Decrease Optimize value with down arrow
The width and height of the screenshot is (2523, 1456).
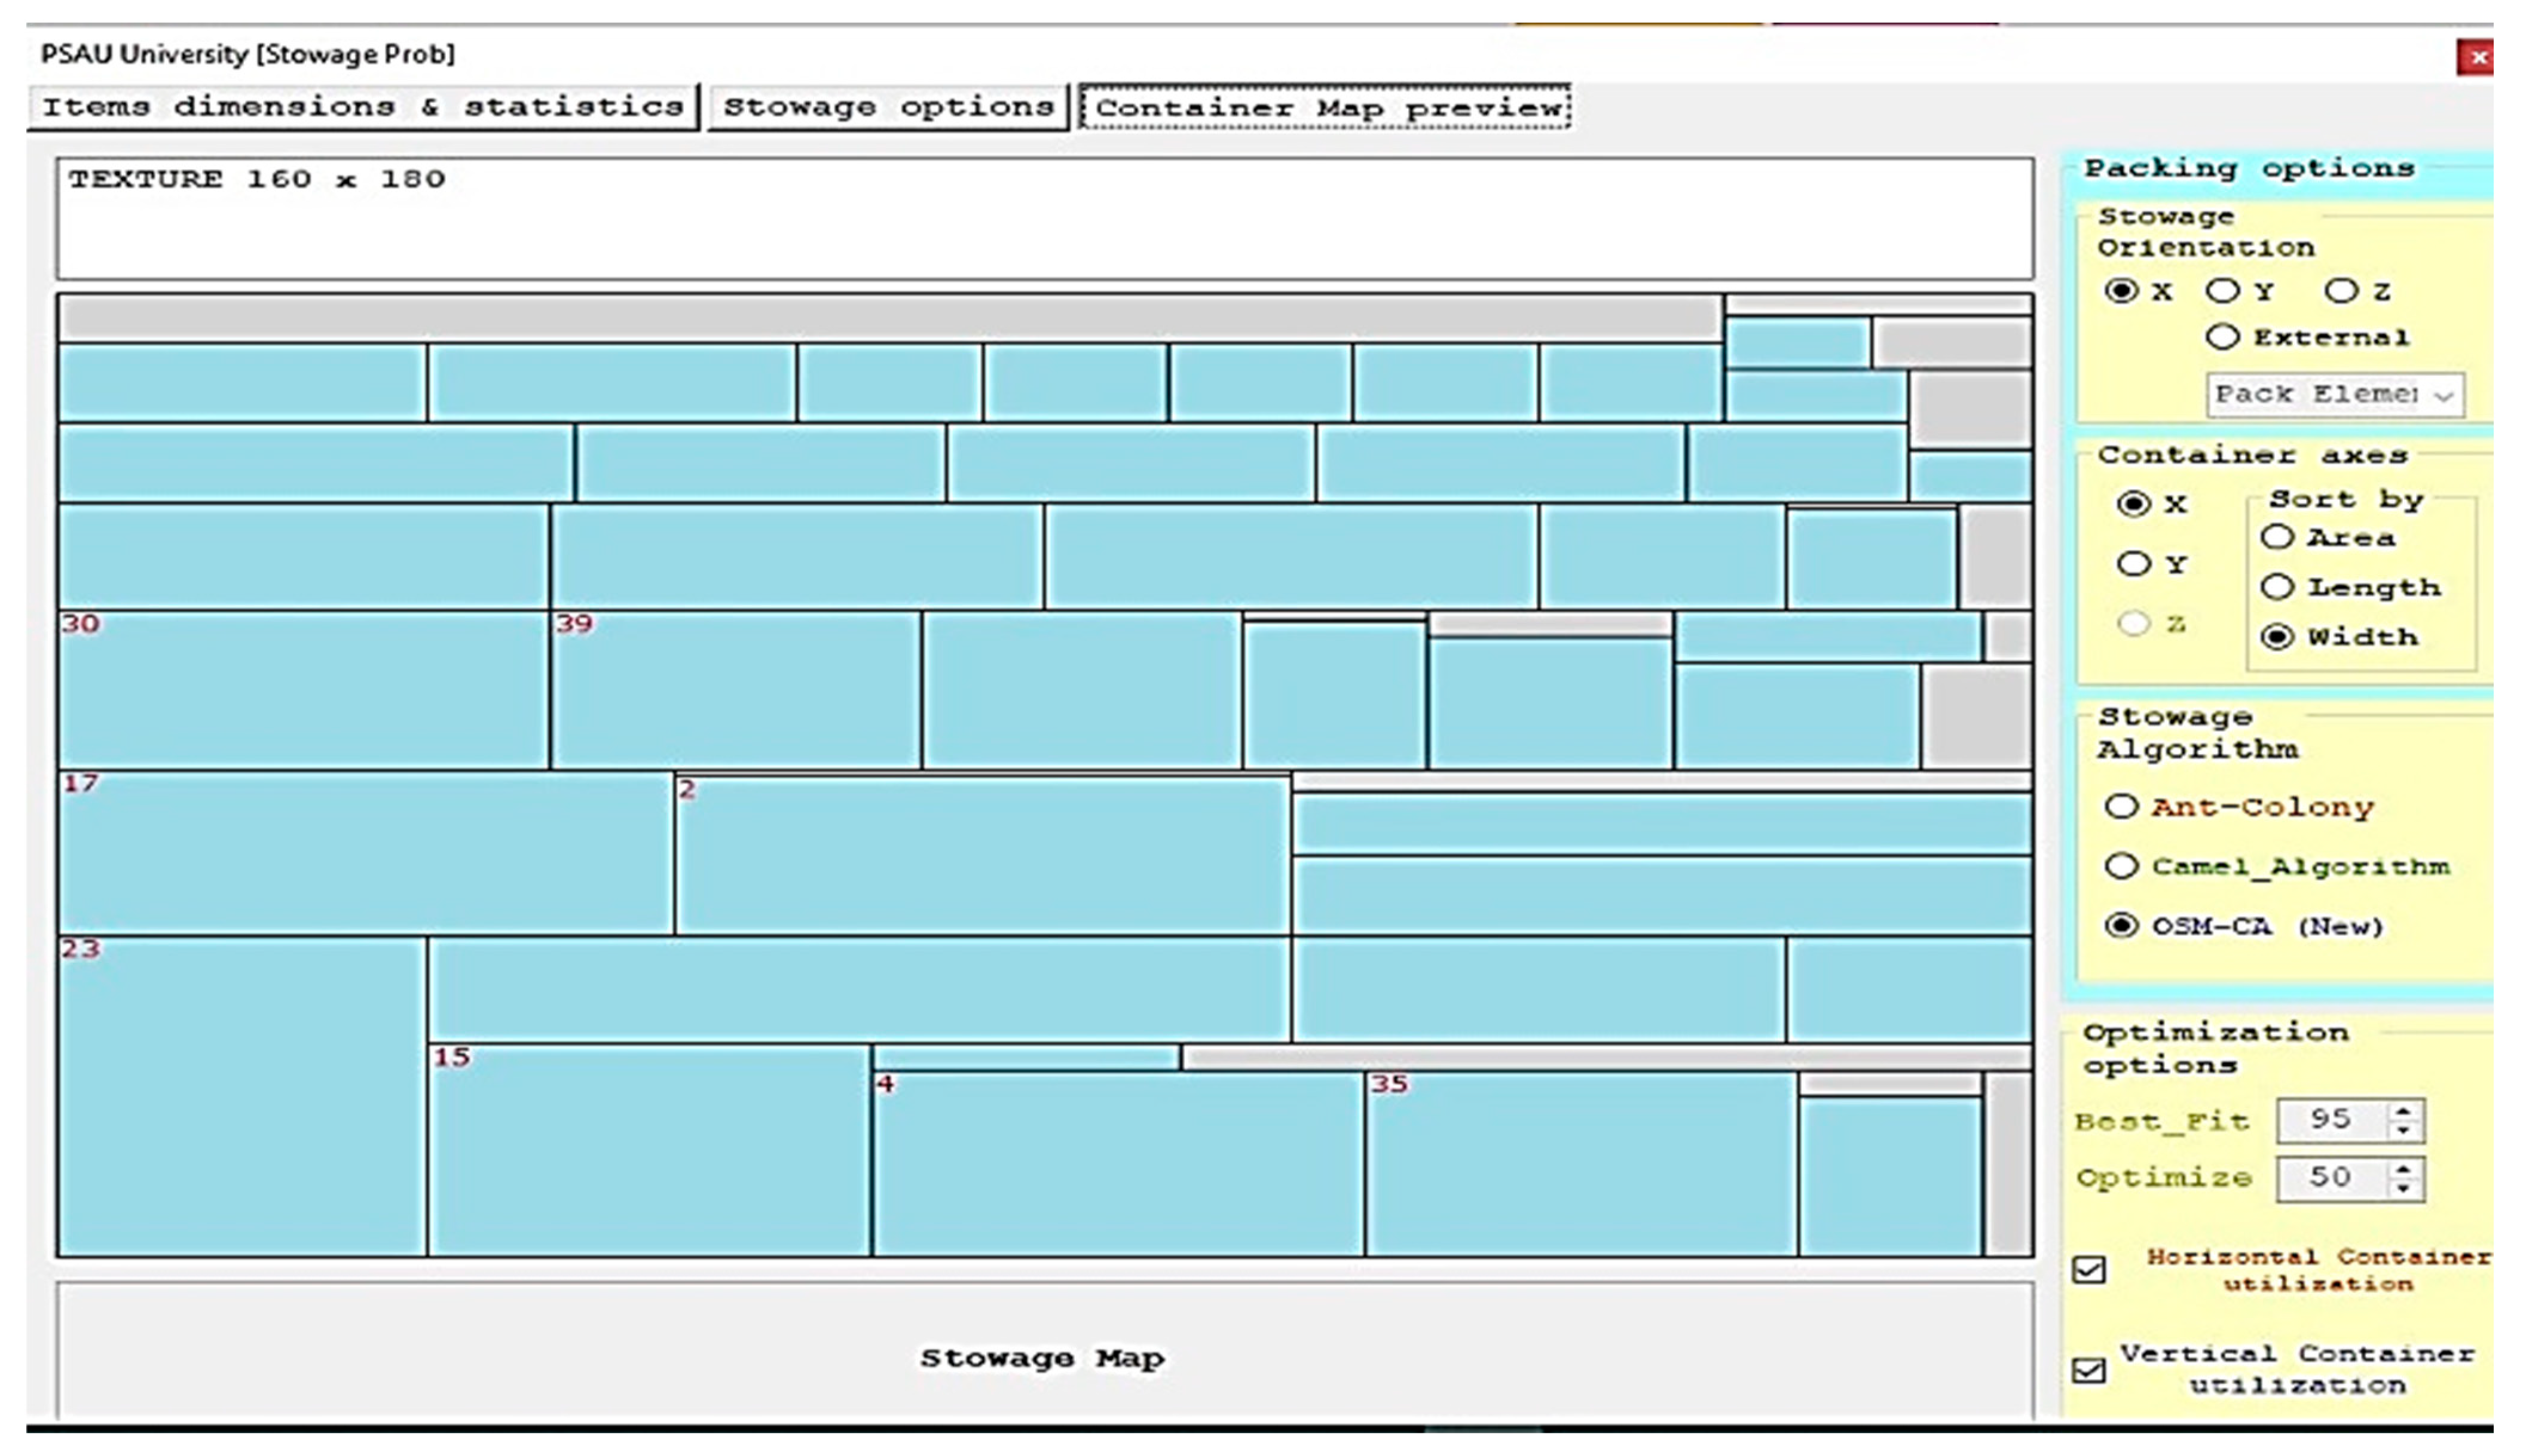2404,1189
